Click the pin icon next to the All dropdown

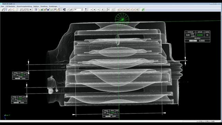tap(86, 10)
